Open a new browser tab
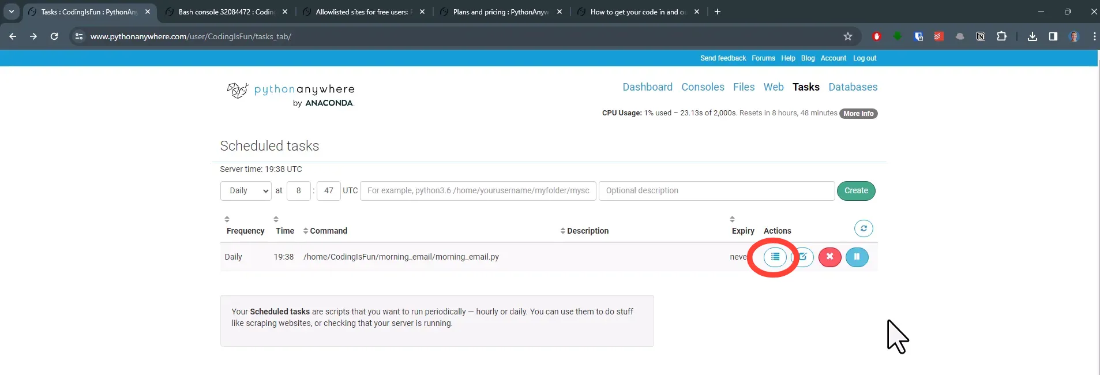 [718, 12]
